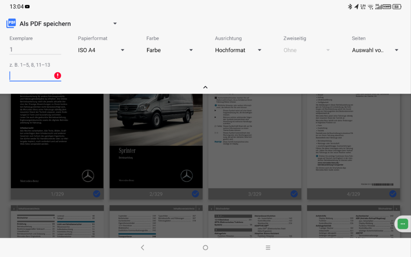Uncheck page 1/329 selection checkmark
The width and height of the screenshot is (411, 257).
click(x=97, y=194)
